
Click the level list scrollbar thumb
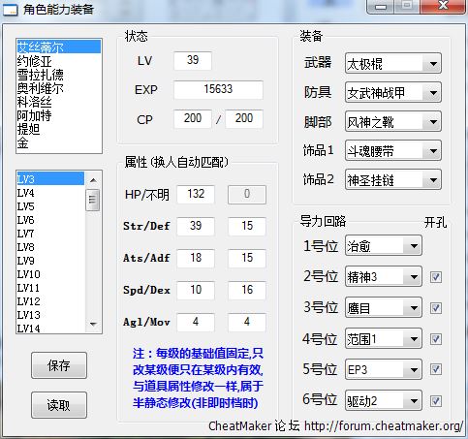pyautogui.click(x=93, y=200)
